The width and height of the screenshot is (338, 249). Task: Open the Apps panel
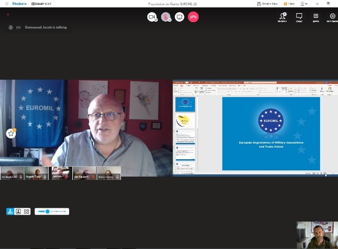[316, 17]
